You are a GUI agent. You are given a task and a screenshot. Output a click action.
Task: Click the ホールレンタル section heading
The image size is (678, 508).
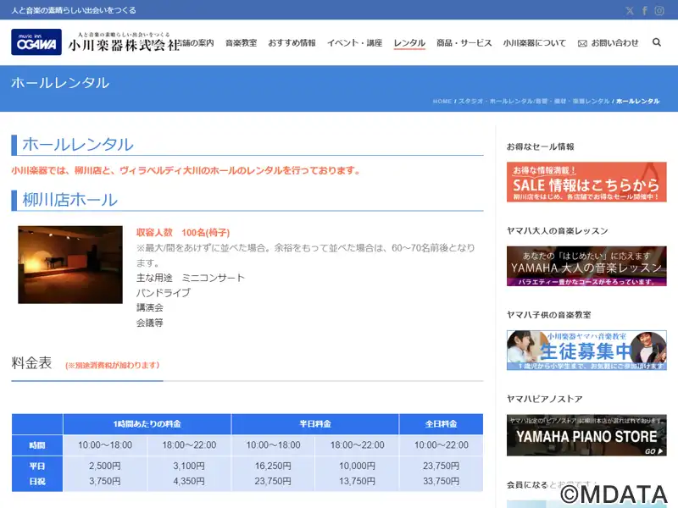point(78,144)
